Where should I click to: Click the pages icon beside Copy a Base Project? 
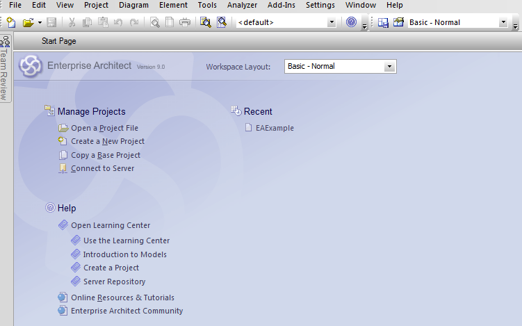click(x=63, y=155)
